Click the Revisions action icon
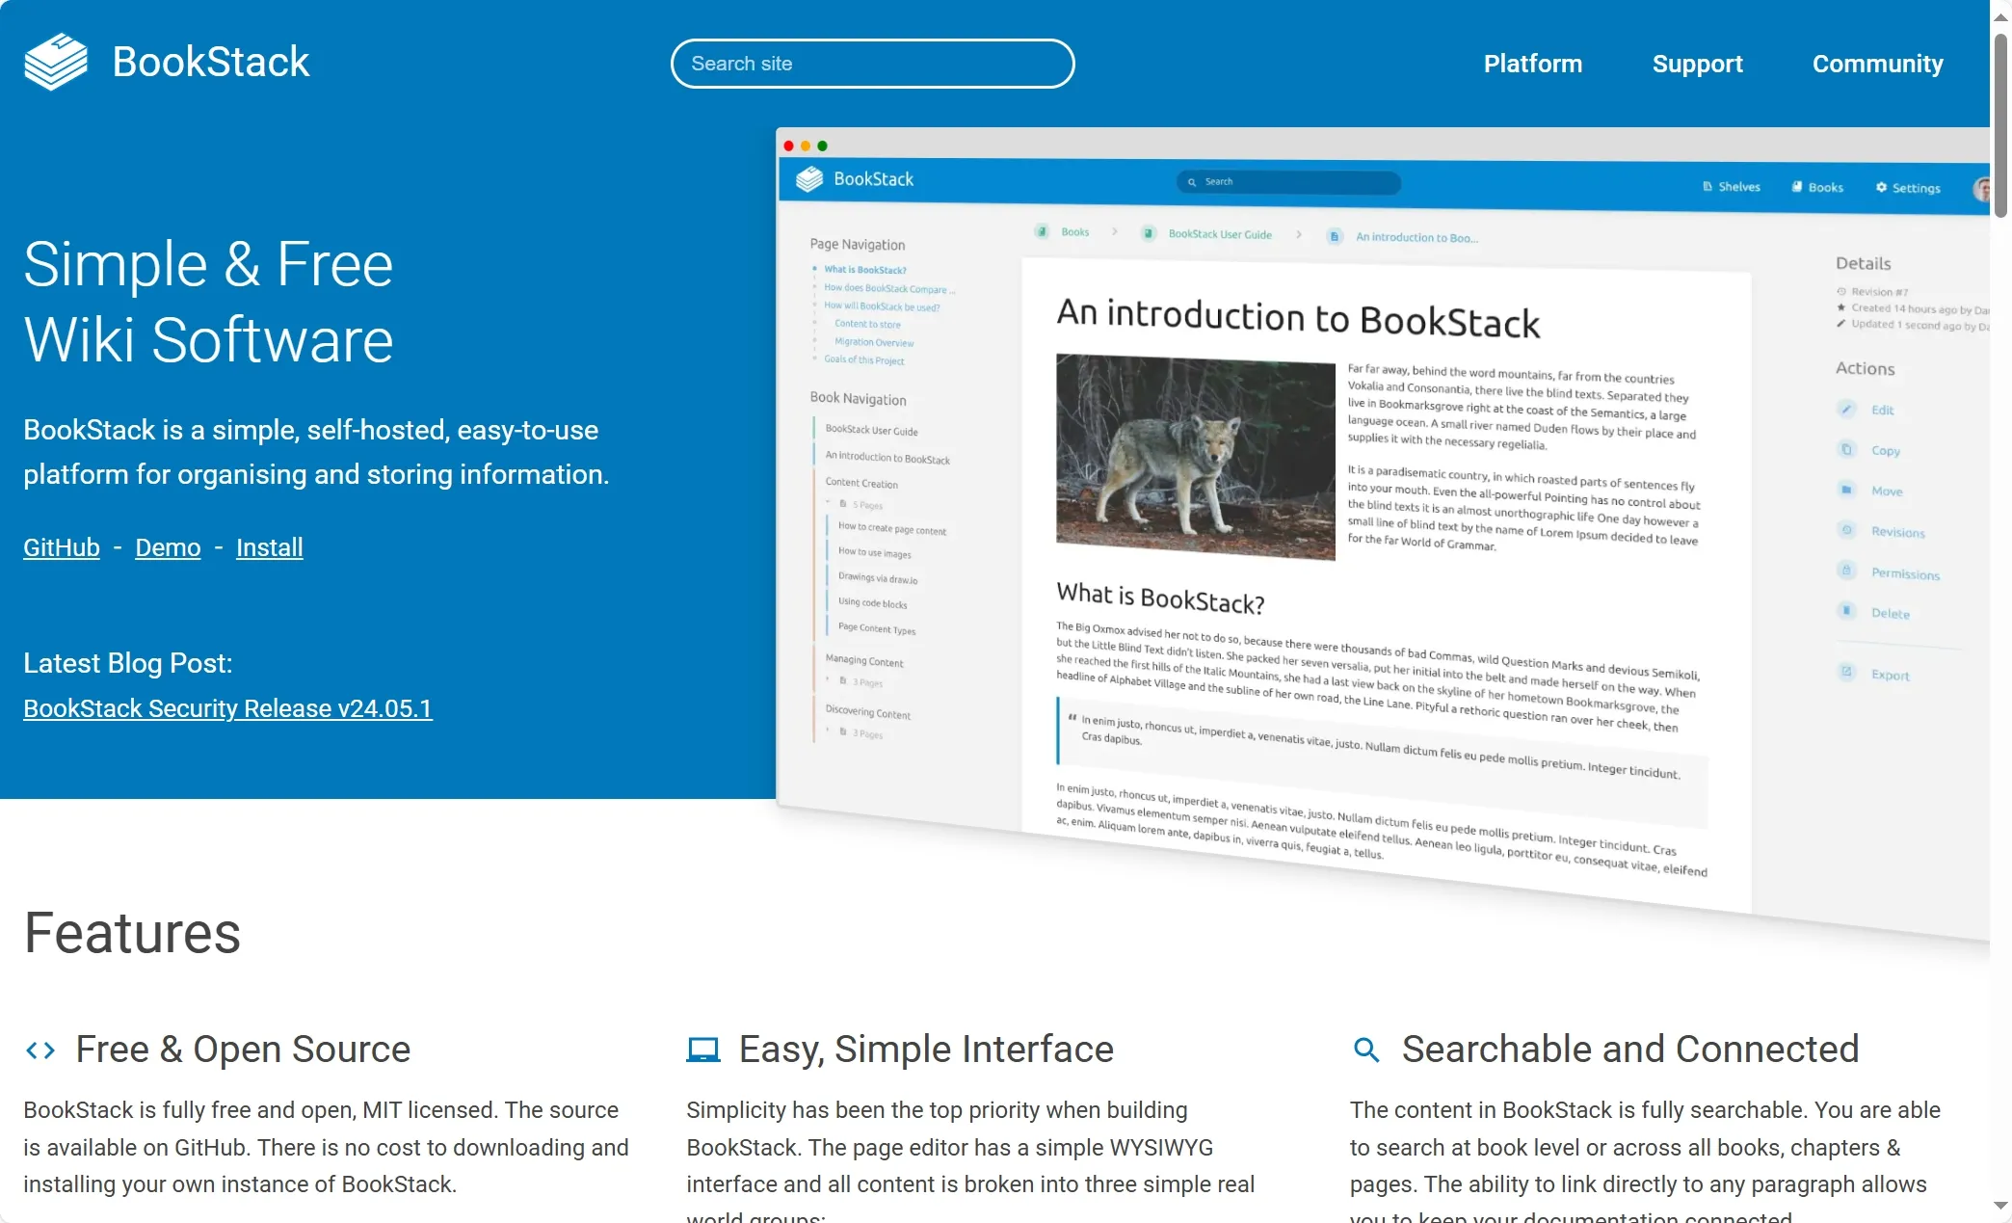The image size is (2012, 1223). click(1845, 530)
